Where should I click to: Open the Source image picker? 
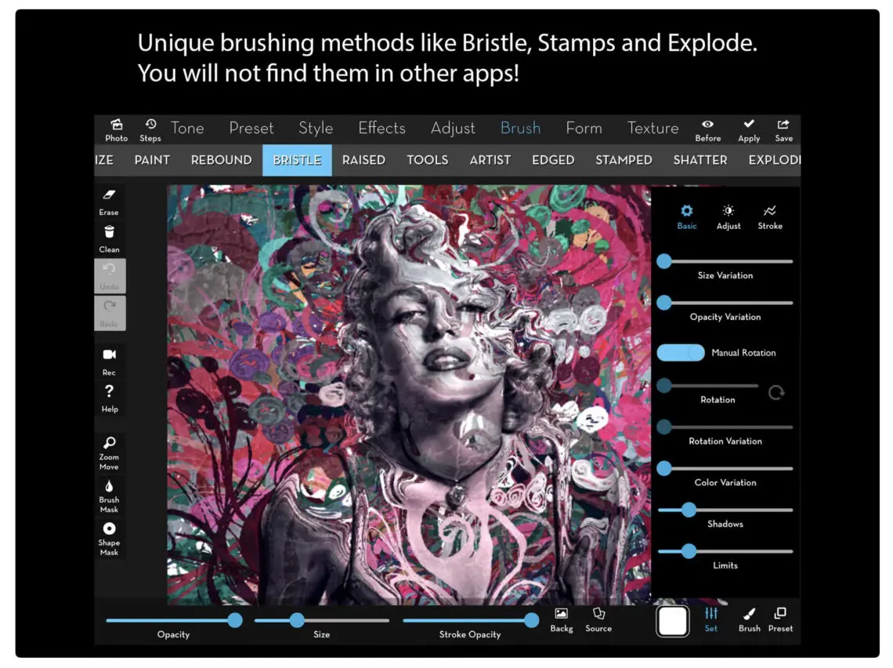click(598, 619)
